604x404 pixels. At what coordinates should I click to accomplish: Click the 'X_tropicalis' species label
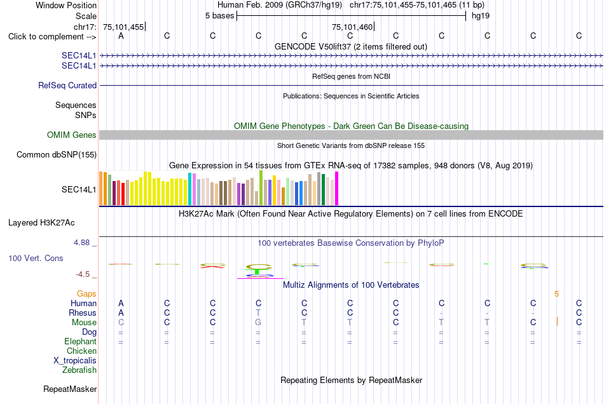coord(75,361)
